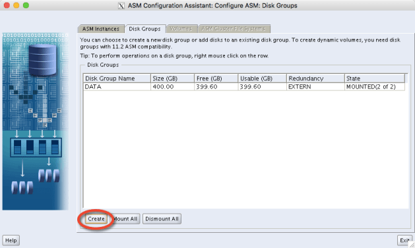
Task: Select the DATA disk group row
Action: point(243,87)
